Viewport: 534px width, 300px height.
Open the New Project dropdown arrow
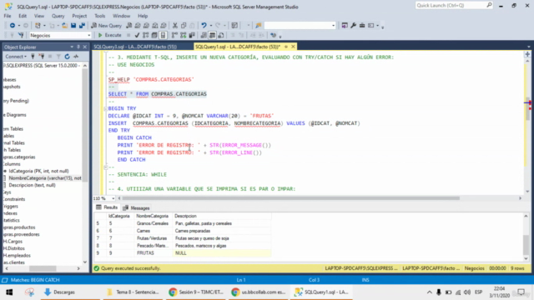[x=44, y=26]
